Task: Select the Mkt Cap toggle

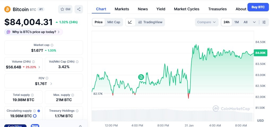Action: (114, 22)
